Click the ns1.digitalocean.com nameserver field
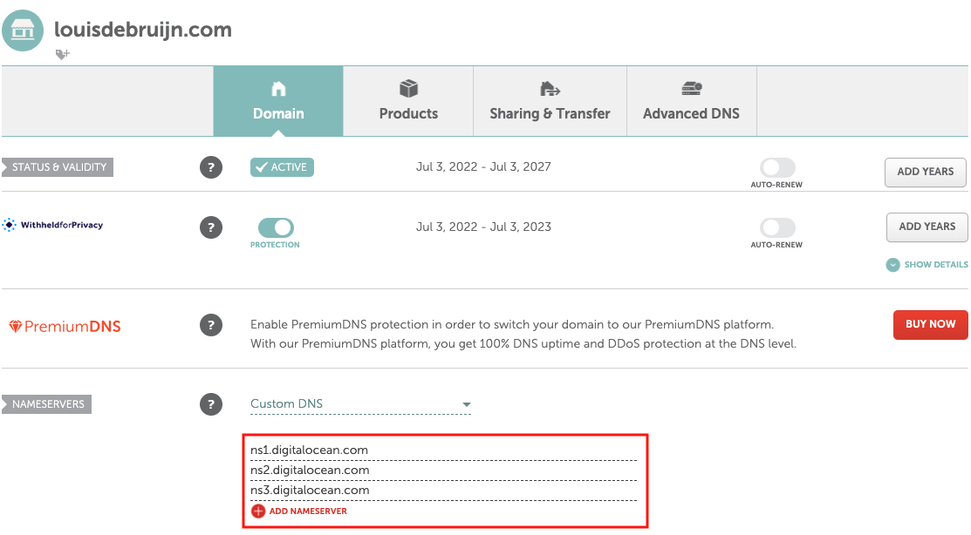971x535 pixels. coord(443,450)
